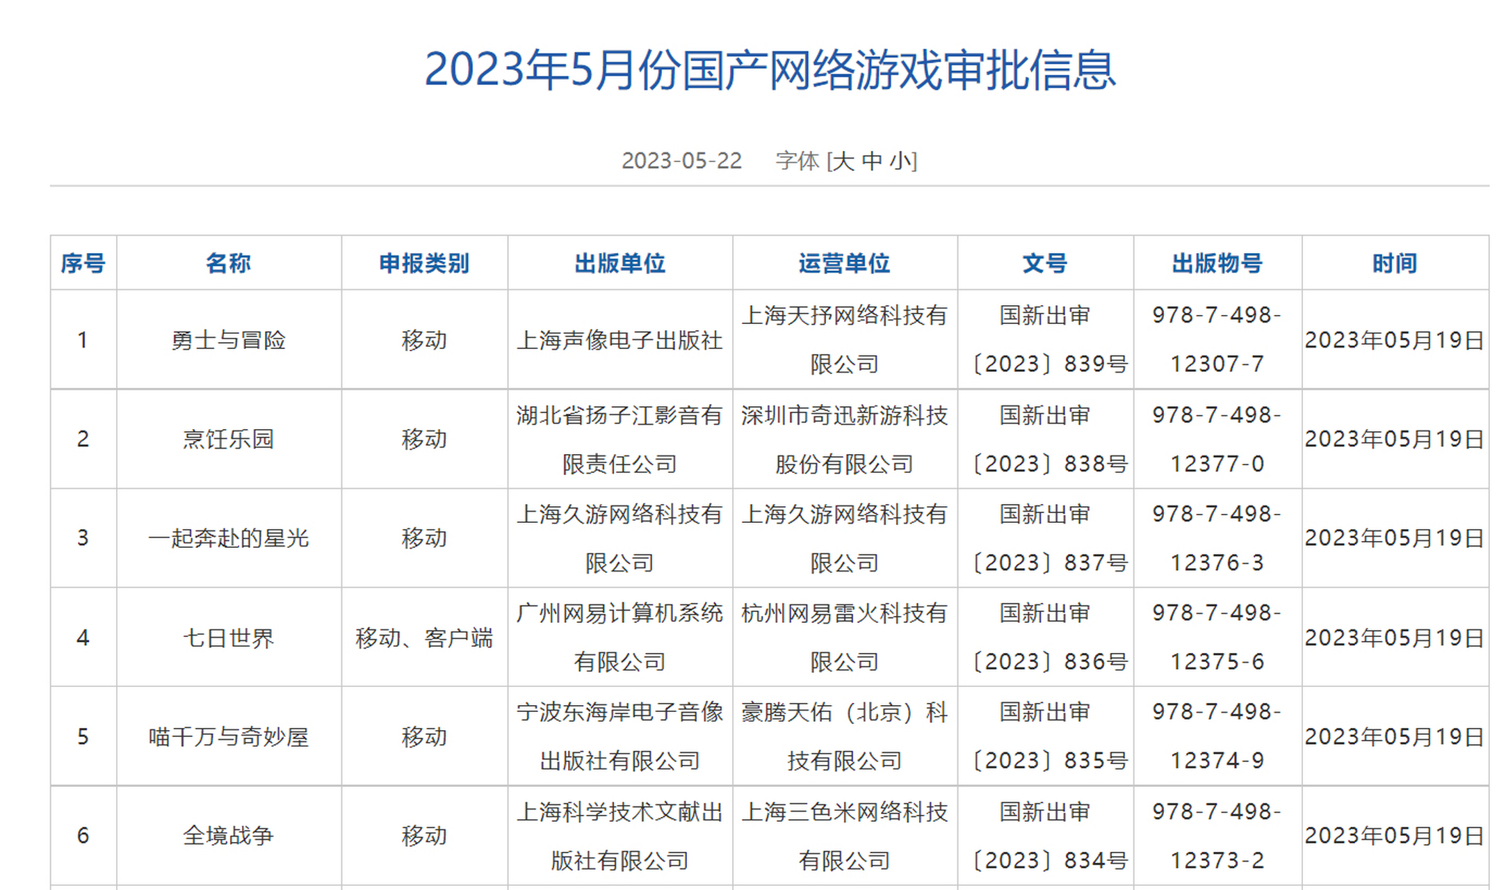Click category 移动、客户端 for 七日世界
The width and height of the screenshot is (1506, 890).
pos(424,638)
